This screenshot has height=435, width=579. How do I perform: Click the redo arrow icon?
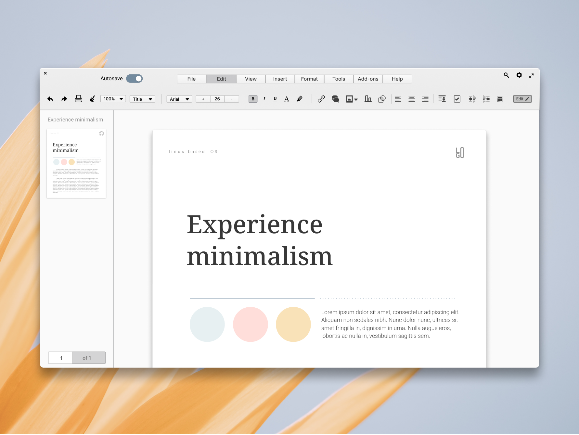click(x=64, y=99)
